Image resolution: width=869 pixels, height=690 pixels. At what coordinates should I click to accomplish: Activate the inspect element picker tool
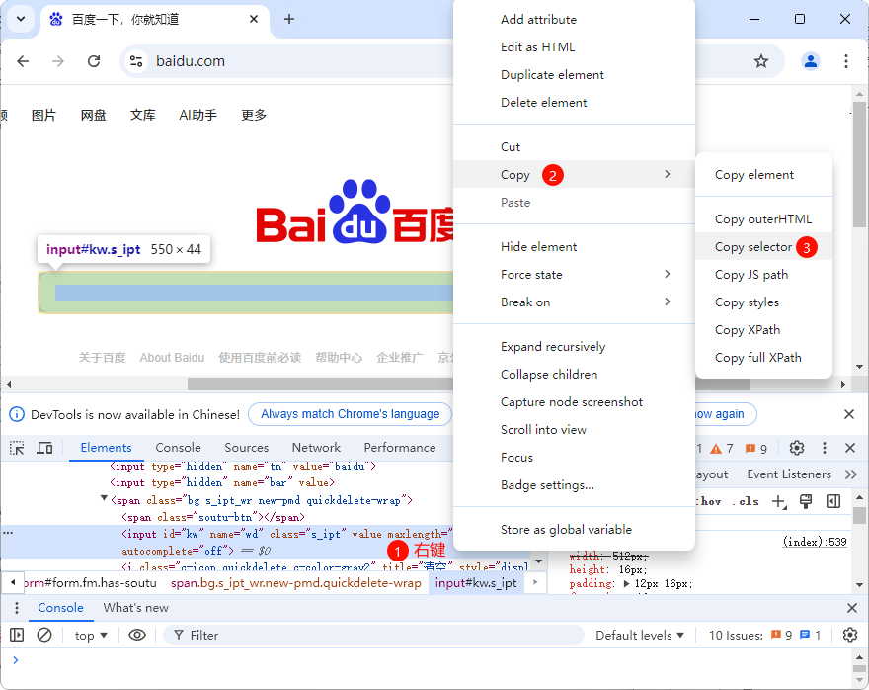pos(17,448)
